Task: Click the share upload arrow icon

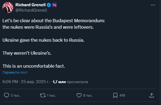Action: pyautogui.click(x=152, y=95)
